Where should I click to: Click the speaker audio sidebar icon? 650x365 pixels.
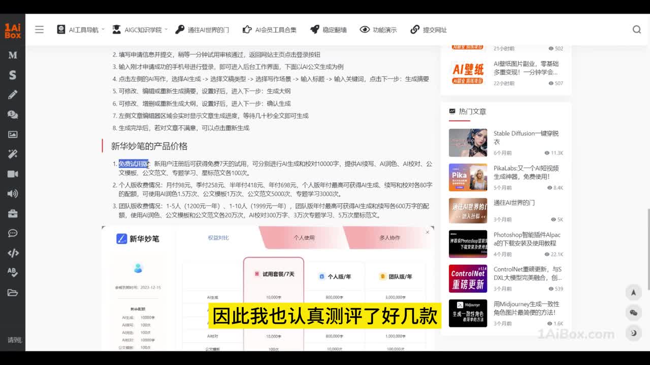pyautogui.click(x=13, y=194)
